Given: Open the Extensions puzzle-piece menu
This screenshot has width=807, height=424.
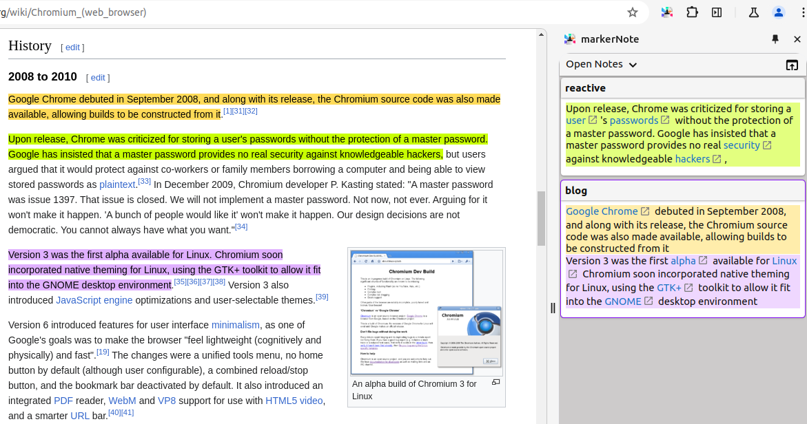Looking at the screenshot, I should [x=692, y=12].
